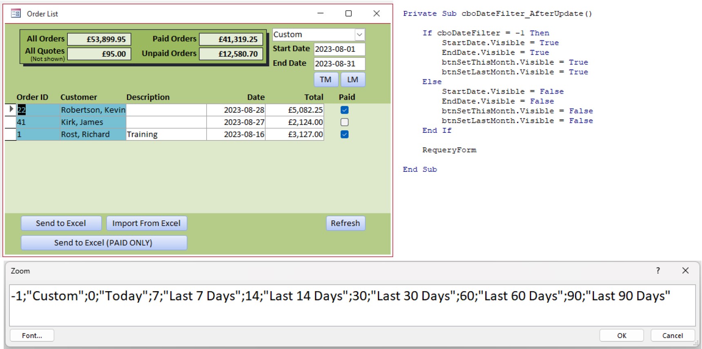Close the Zoom dialog with the X
The height and width of the screenshot is (349, 702).
coord(685,271)
